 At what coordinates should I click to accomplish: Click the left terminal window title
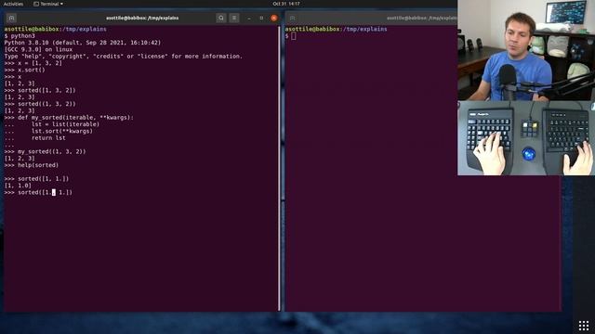pos(142,18)
